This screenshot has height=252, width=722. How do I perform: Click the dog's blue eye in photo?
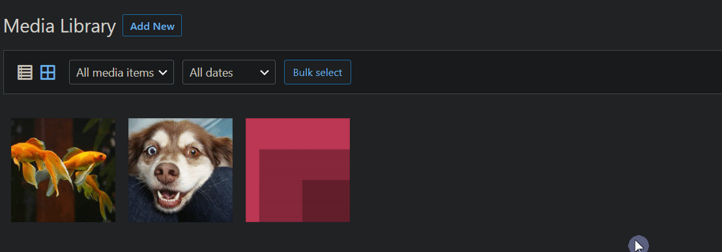pos(152,149)
